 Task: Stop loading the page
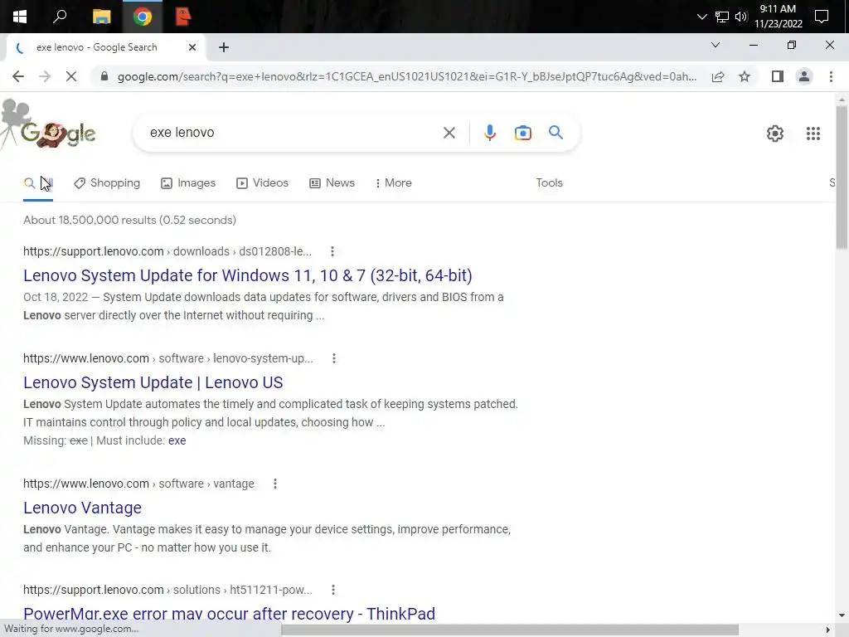tap(71, 76)
